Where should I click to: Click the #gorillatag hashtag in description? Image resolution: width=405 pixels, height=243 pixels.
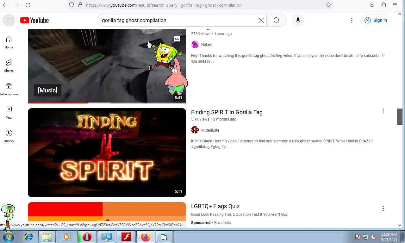[200, 147]
